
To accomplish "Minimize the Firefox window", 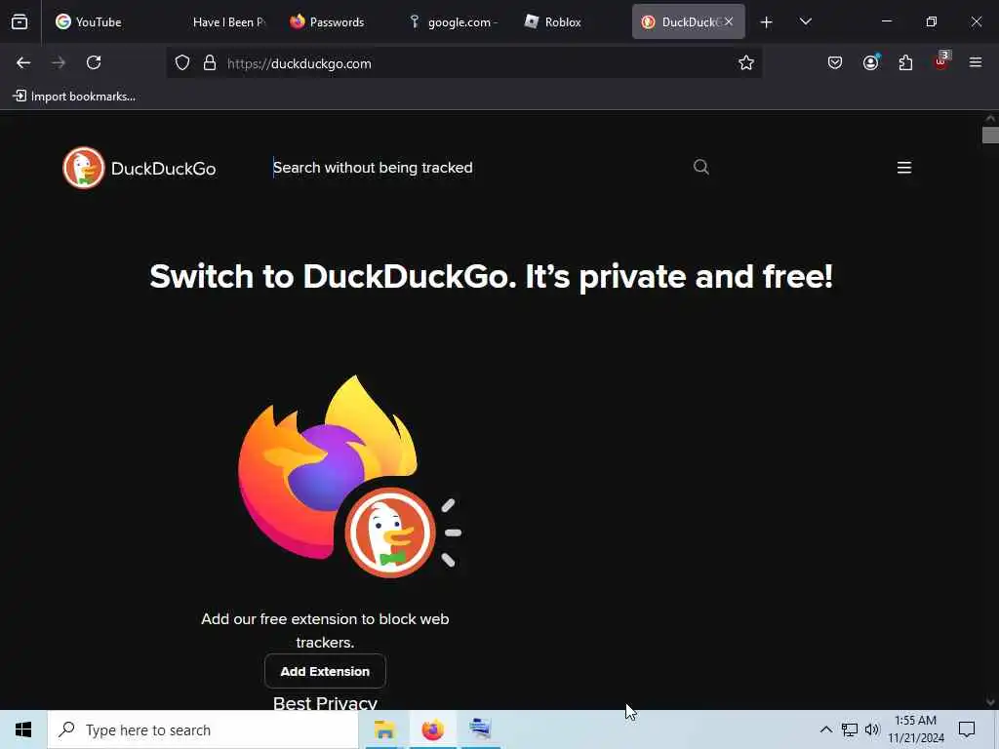I will click(886, 21).
